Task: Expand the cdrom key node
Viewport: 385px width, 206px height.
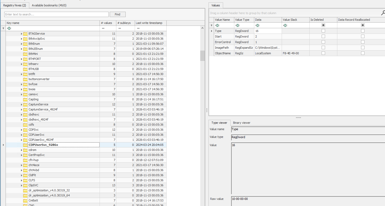Action: 22,150
